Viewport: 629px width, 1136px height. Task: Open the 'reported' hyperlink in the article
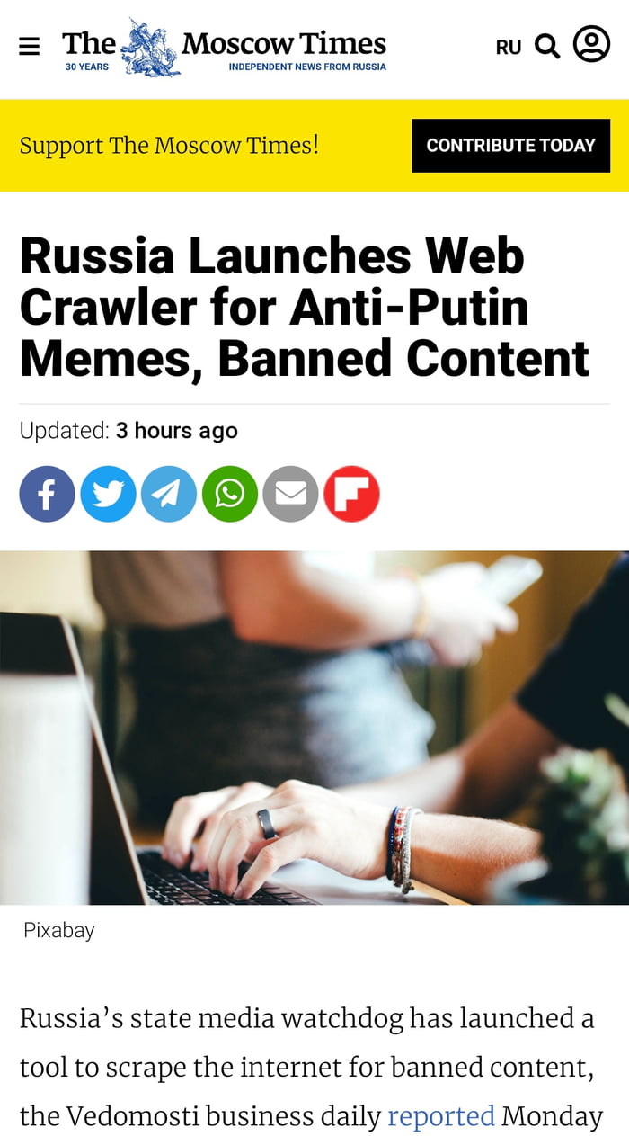(x=441, y=1116)
